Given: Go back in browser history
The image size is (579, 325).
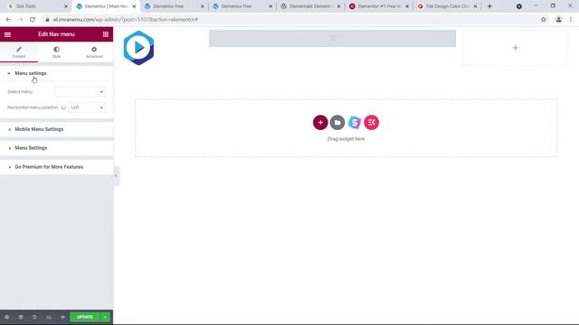Looking at the screenshot, I should [8, 20].
